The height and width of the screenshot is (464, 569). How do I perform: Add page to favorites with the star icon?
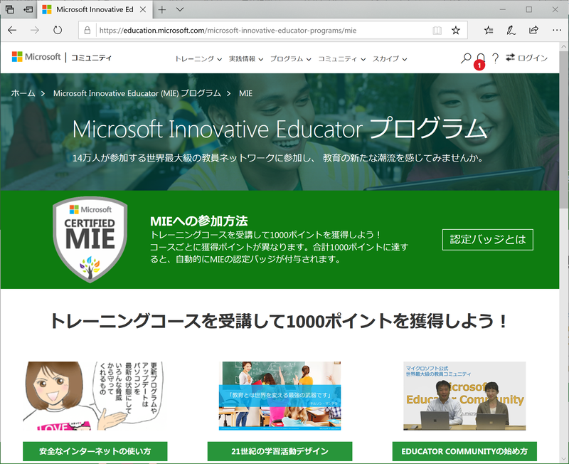456,30
